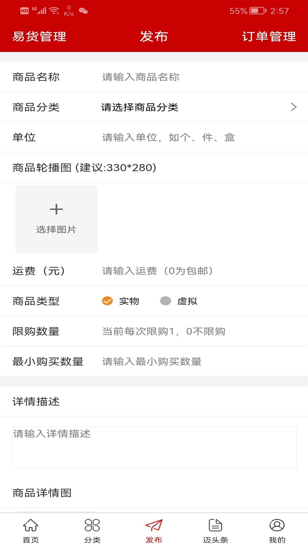Open 订单管理 order management

269,37
